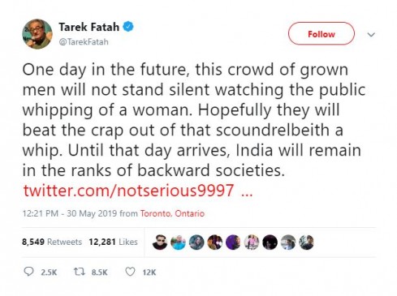
Task: Click the Toronto, Ontario location link
Action: pos(172,213)
